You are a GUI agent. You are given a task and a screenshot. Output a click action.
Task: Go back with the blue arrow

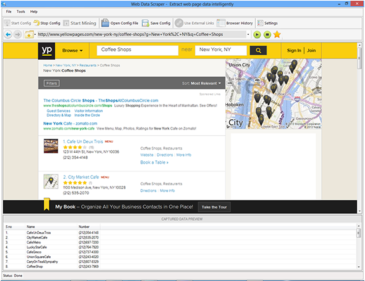click(8, 35)
